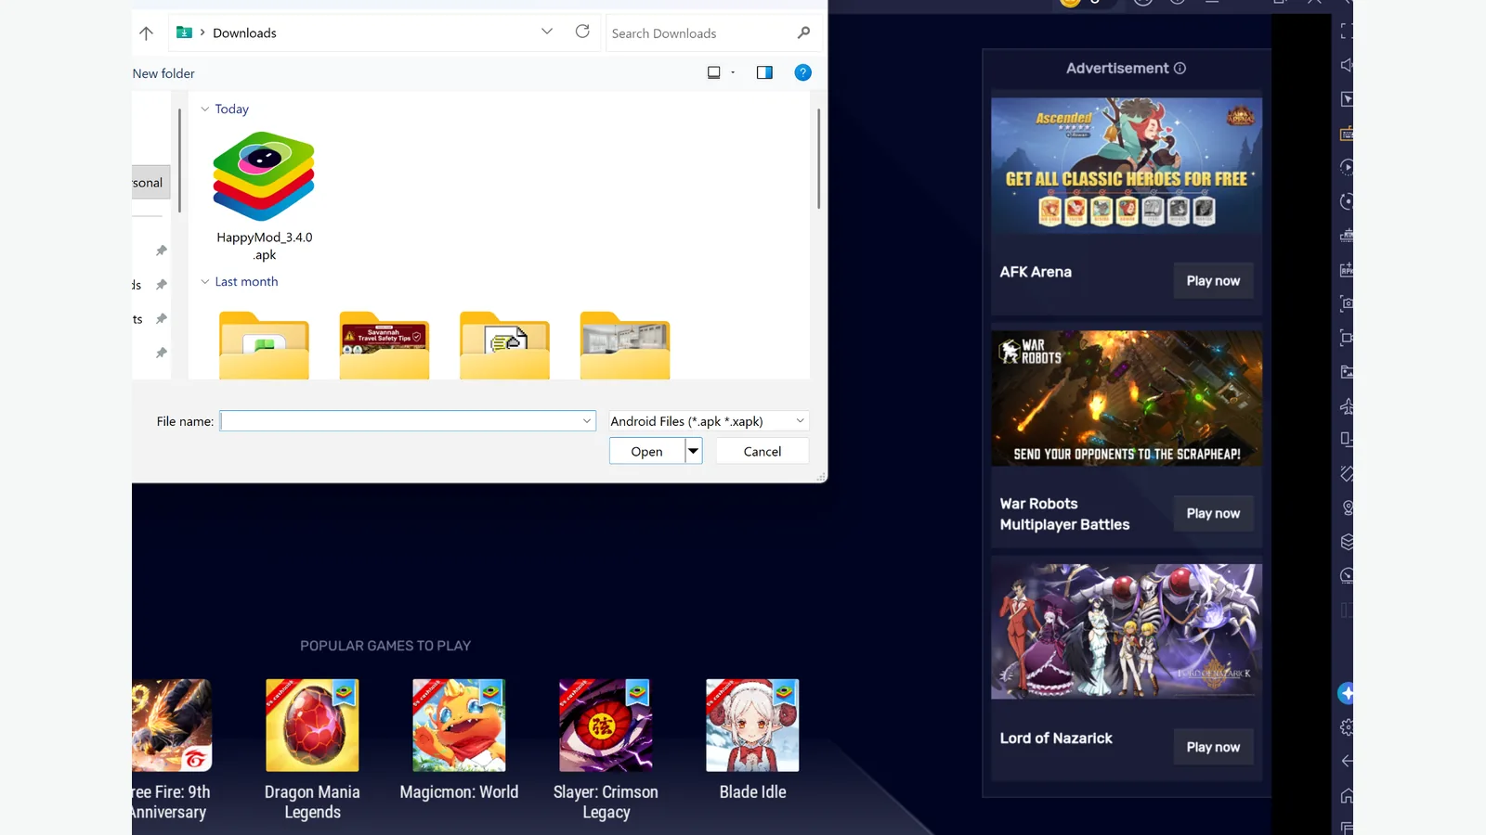
Task: Open file dialog help
Action: coord(803,72)
